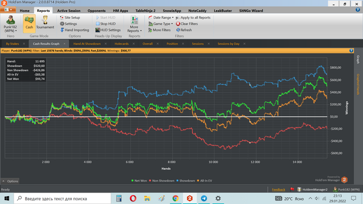The height and width of the screenshot is (204, 363).
Task: Close the Sessions report tab
Action: pos(208,43)
